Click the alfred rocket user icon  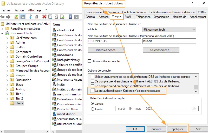coord(54,30)
